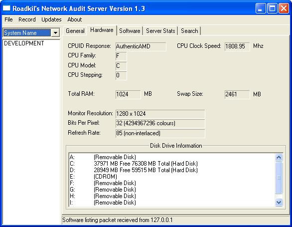Screen dimensions: 292x227
Task: Click the application icon in title bar
Action: (x=6, y=8)
